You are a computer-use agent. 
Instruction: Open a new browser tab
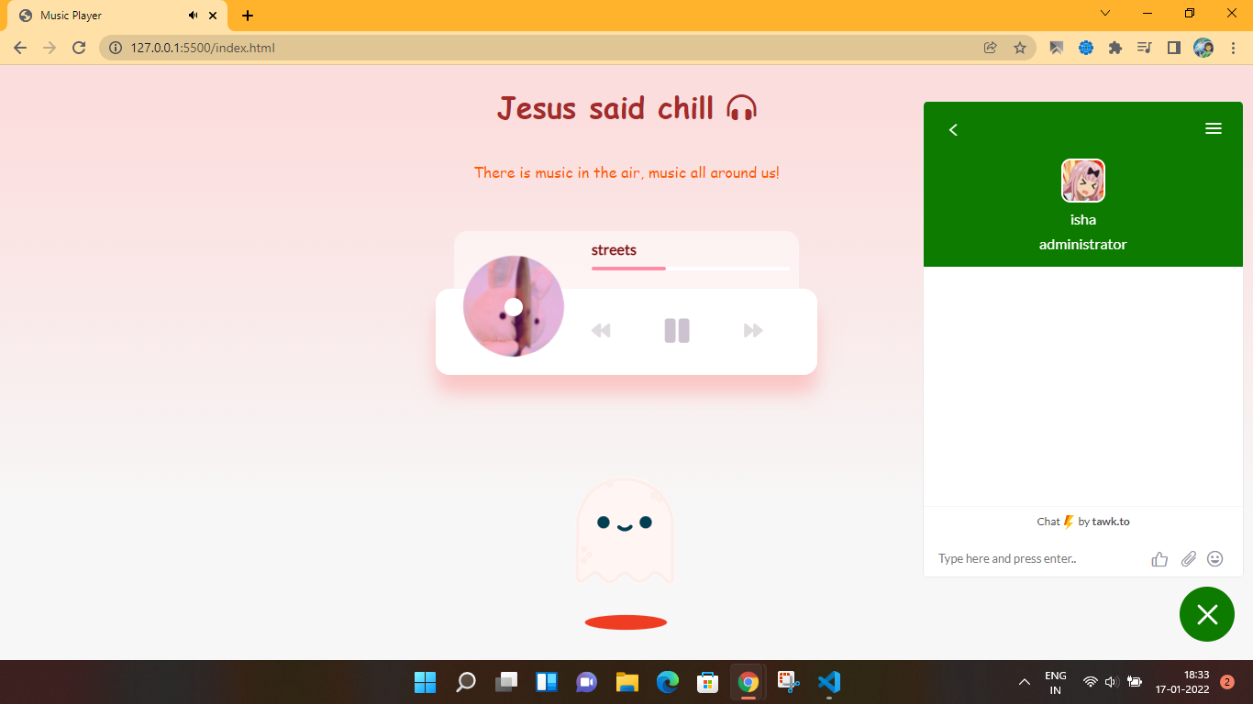248,16
